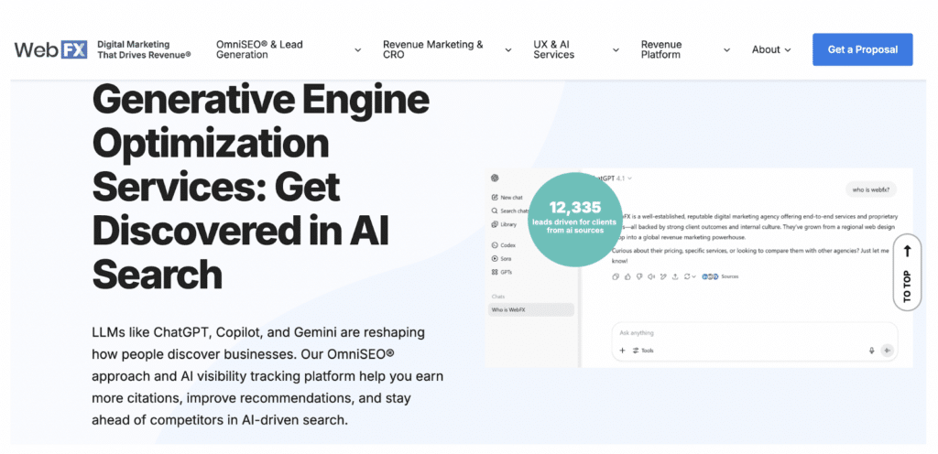
Task: Click the 'who is webfx?' message bubble
Action: [871, 190]
